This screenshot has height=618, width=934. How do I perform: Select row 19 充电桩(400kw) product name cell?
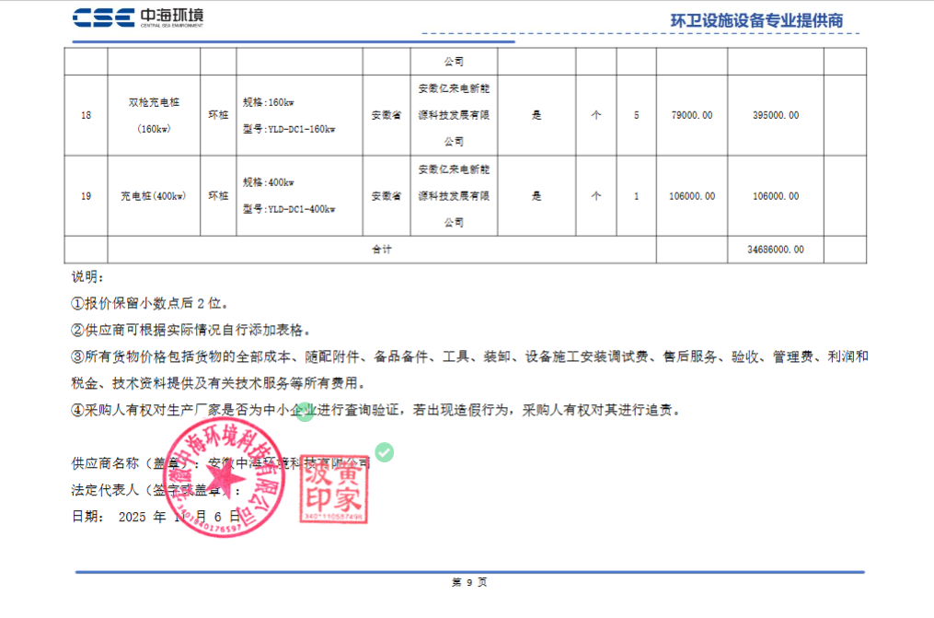[154, 196]
